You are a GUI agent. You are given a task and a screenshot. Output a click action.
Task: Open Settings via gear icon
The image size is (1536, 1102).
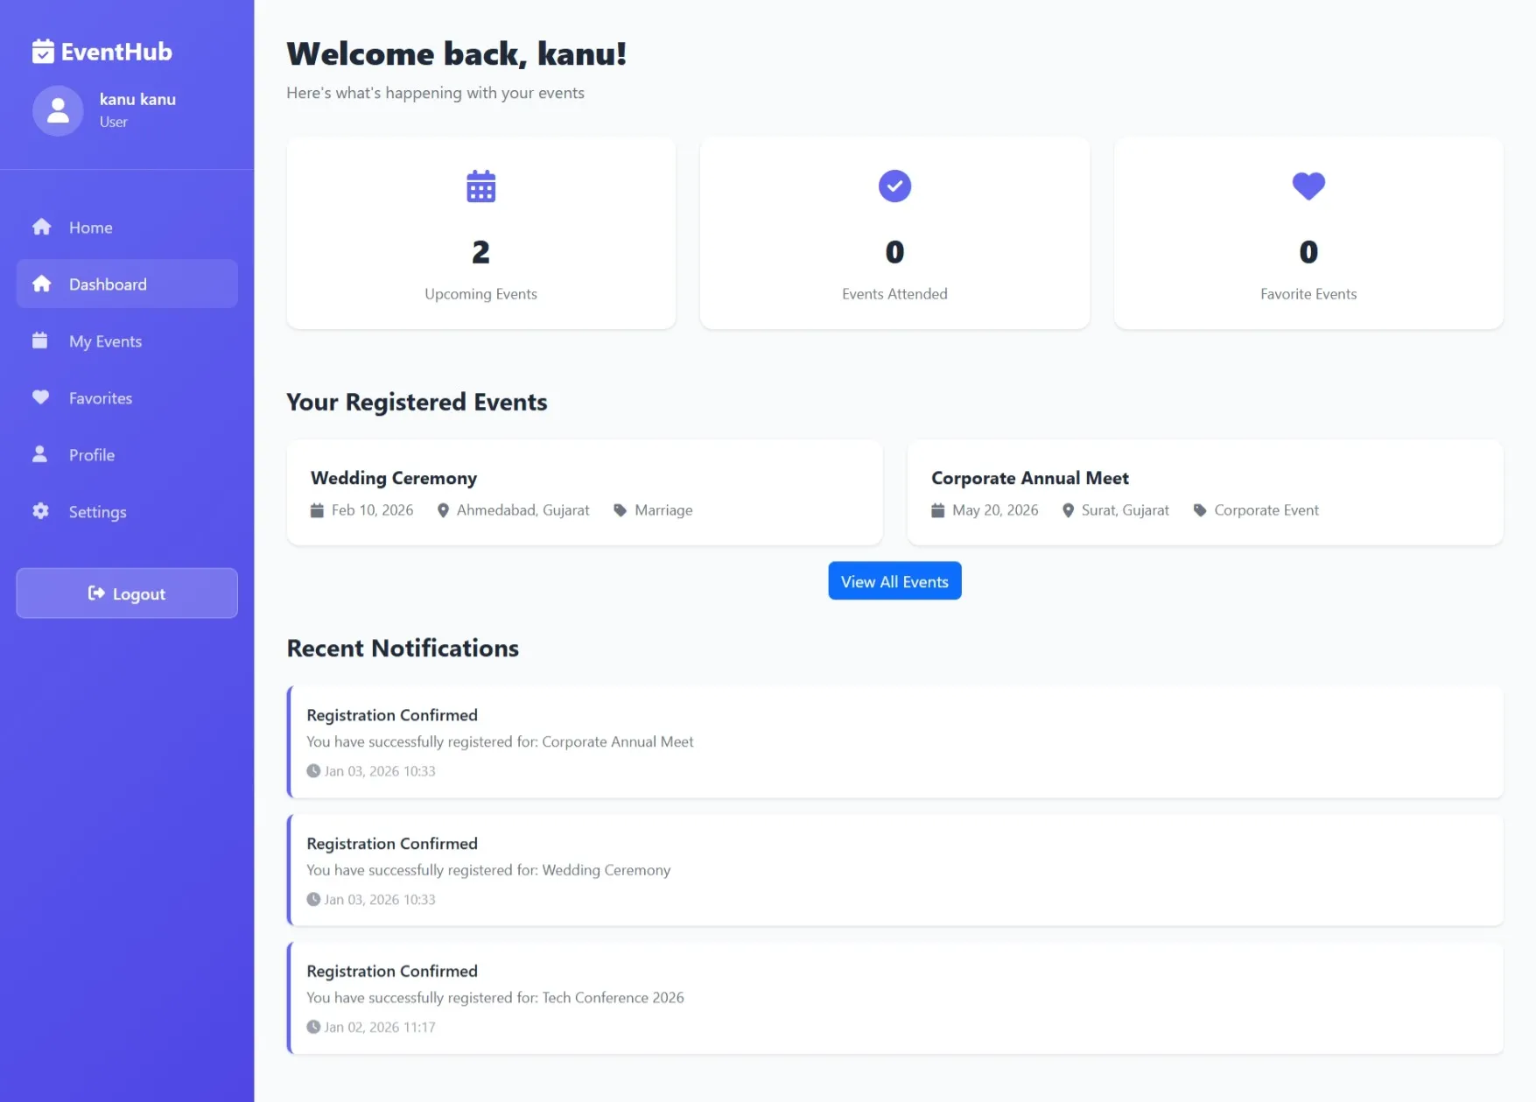(40, 511)
